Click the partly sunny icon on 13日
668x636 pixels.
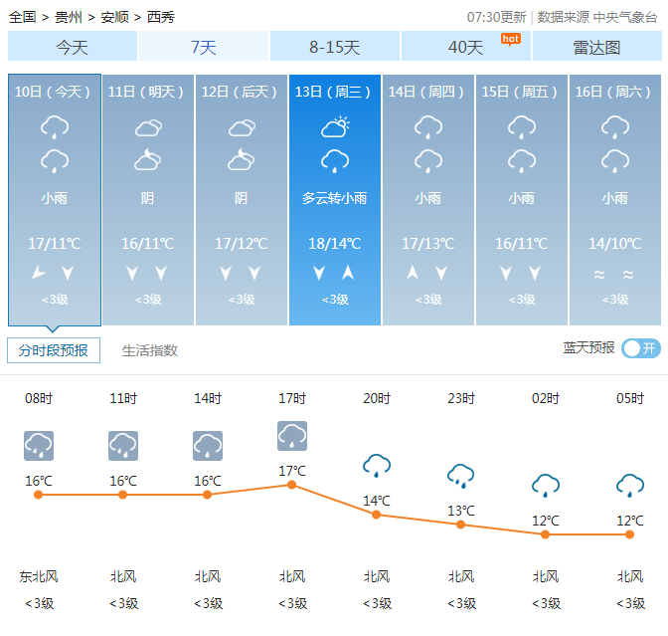pos(335,127)
